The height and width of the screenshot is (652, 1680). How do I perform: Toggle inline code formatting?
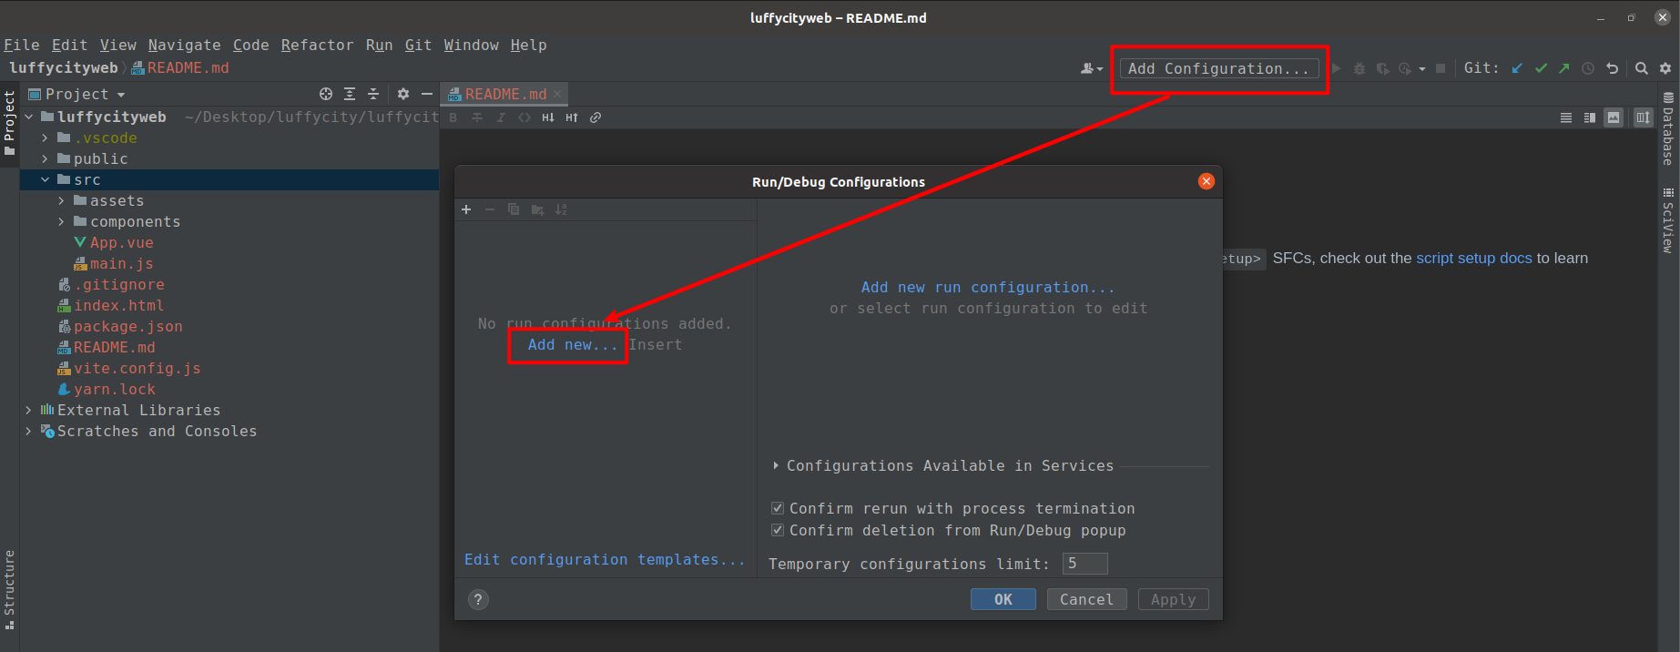tap(524, 117)
